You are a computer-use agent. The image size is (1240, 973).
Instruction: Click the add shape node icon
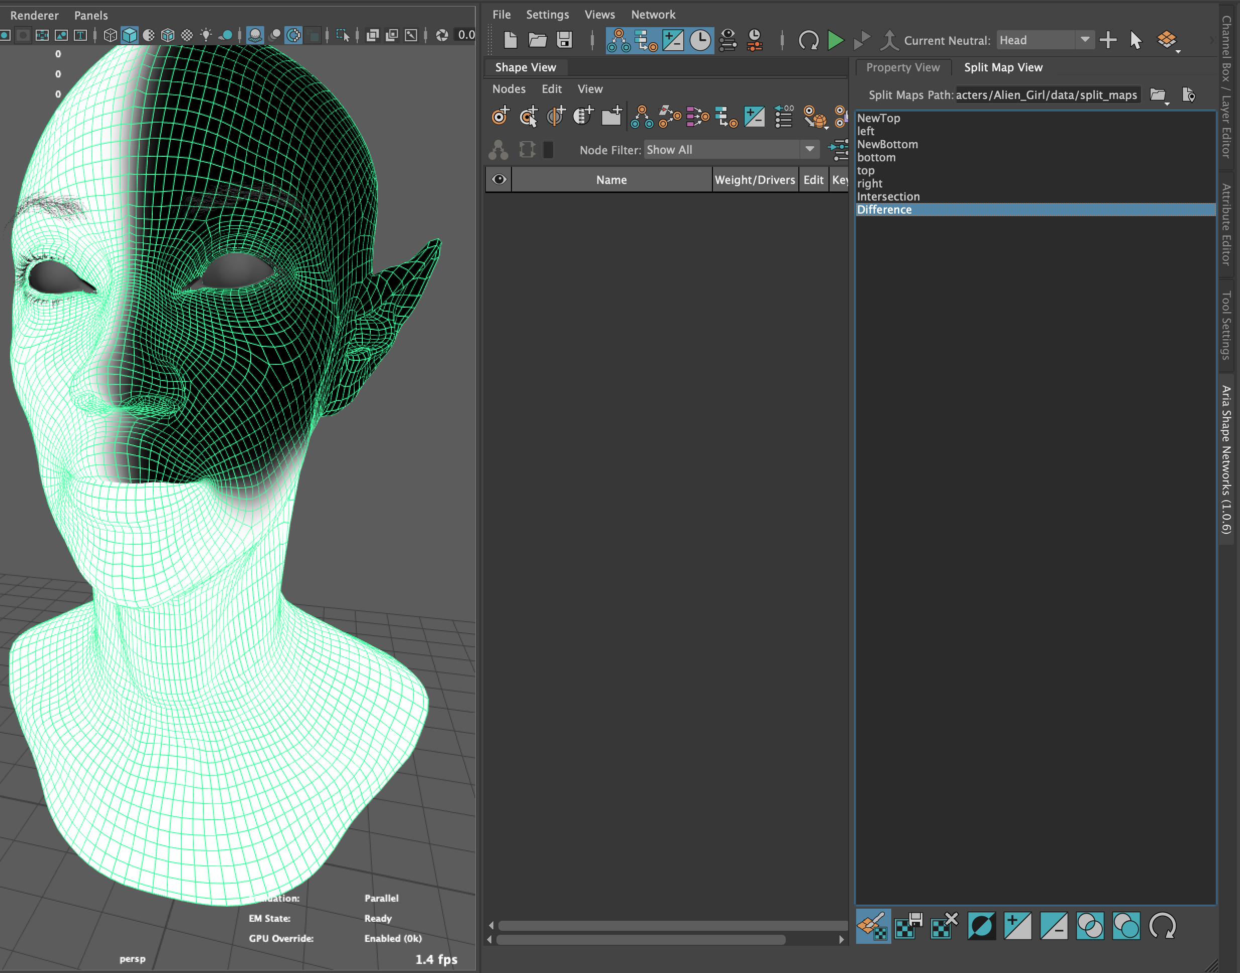coord(500,116)
